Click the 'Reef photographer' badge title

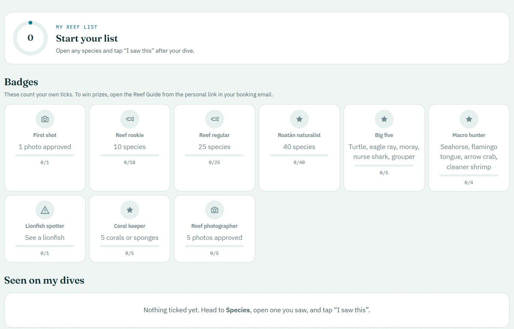[x=215, y=226]
